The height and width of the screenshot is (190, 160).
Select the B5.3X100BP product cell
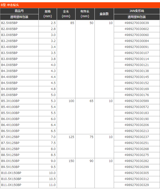tap(10, 101)
